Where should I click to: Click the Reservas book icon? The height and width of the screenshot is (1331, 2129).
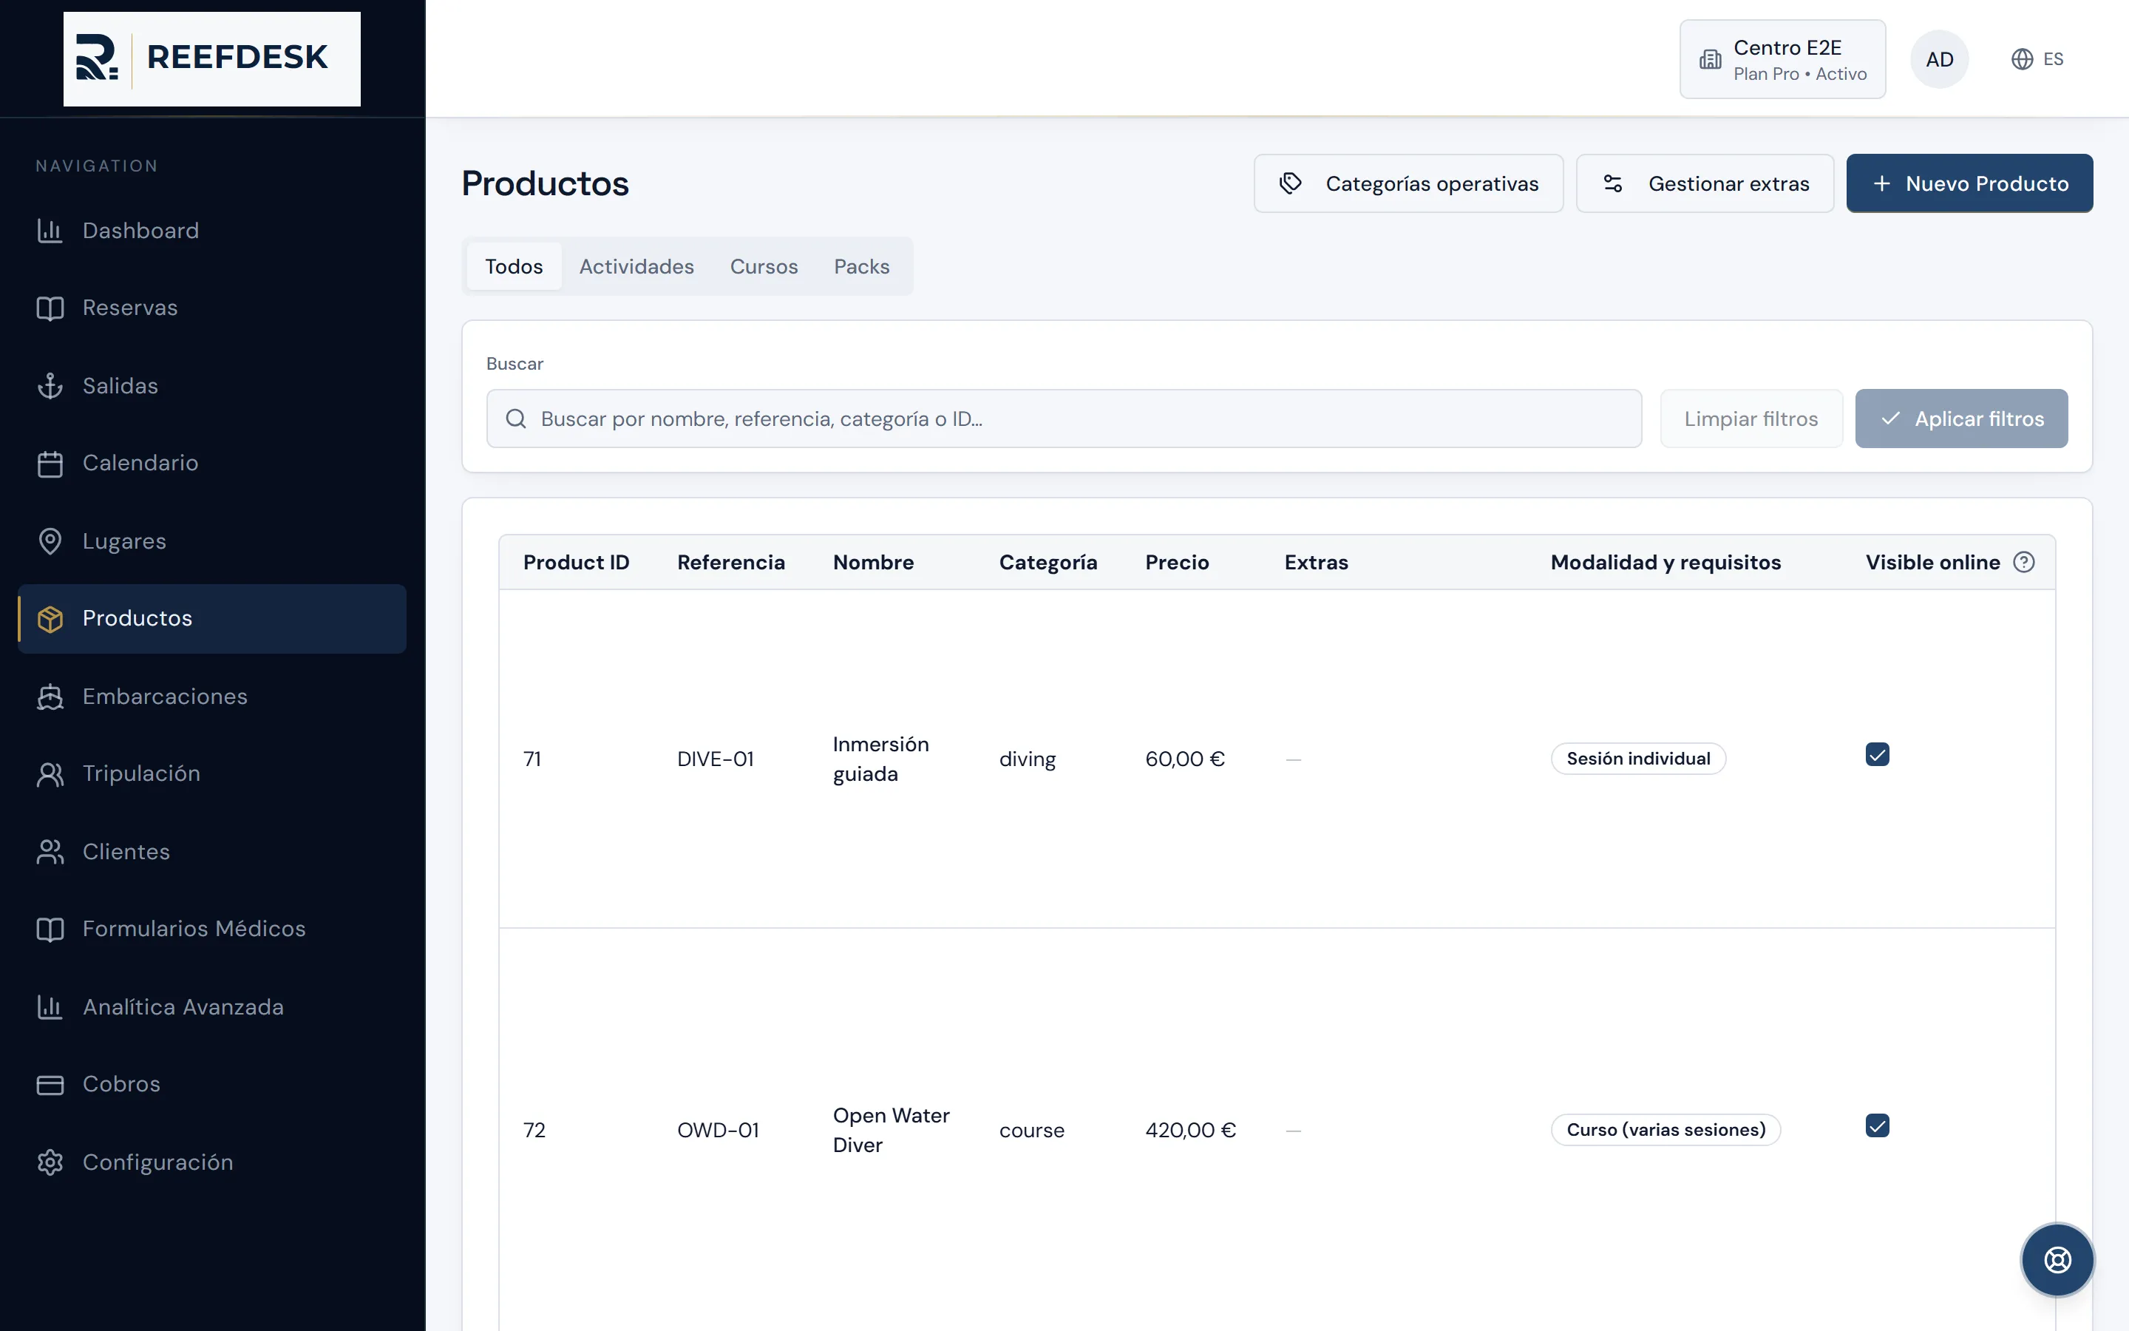tap(50, 308)
